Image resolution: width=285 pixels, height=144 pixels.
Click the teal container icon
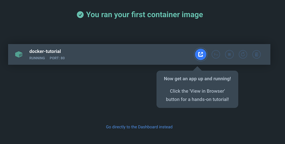[19, 54]
